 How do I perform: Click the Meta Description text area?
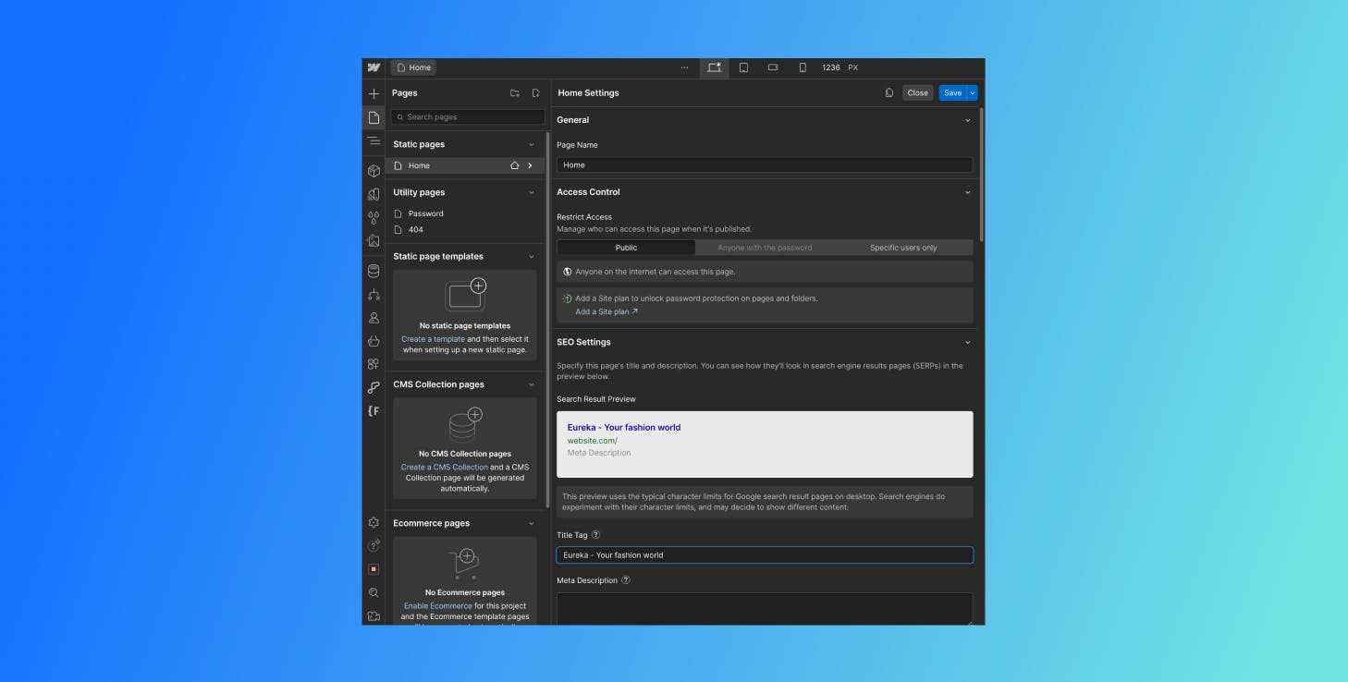(x=765, y=608)
